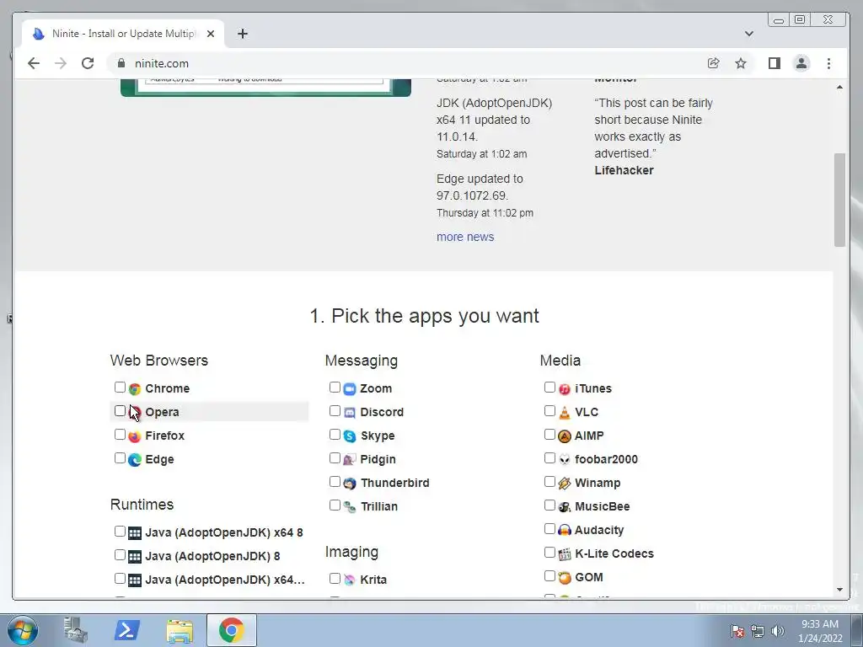Click the Skype app label

378,436
